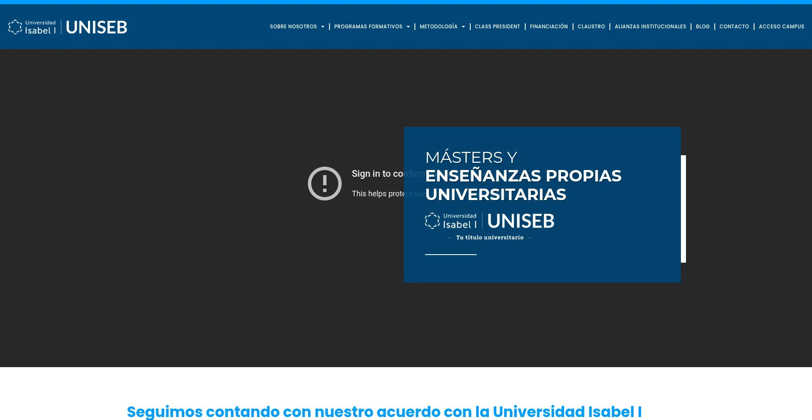Click the CONTACTO link

click(734, 27)
